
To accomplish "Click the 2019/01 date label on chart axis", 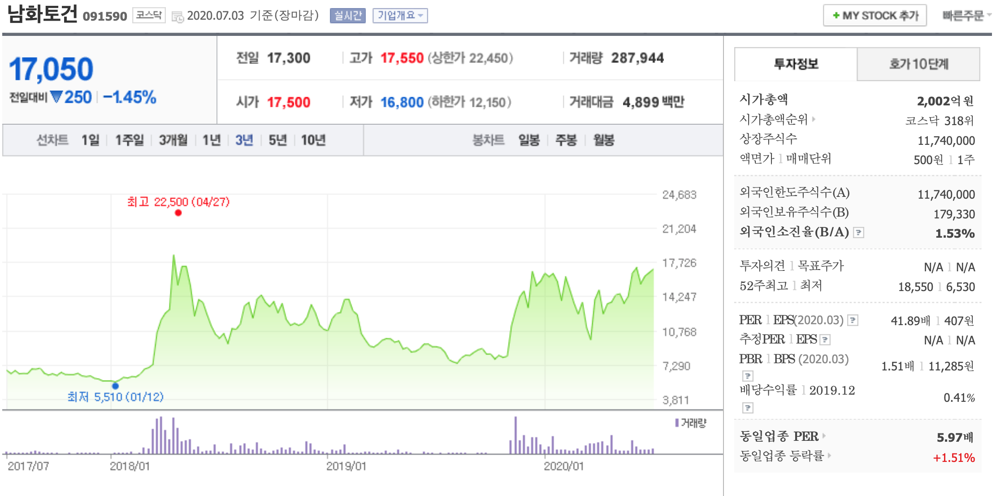I will click(x=346, y=466).
